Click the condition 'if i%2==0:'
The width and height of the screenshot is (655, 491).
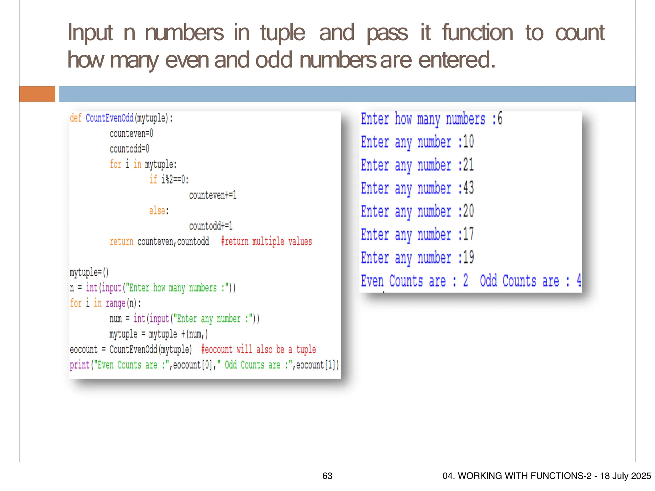(x=169, y=179)
